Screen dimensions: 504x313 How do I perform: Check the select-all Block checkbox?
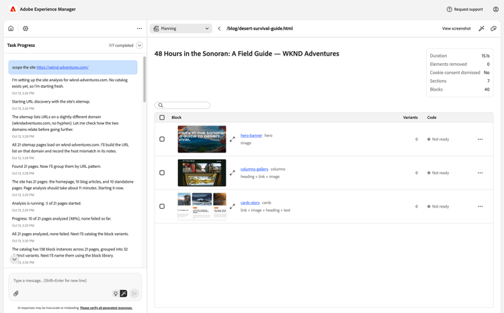(162, 118)
